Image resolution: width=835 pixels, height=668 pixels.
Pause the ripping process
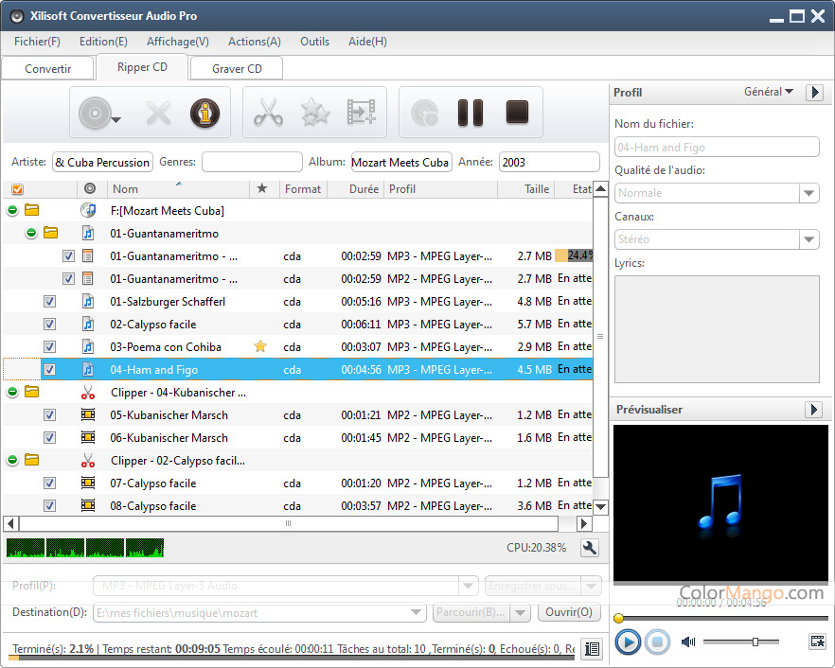(471, 113)
